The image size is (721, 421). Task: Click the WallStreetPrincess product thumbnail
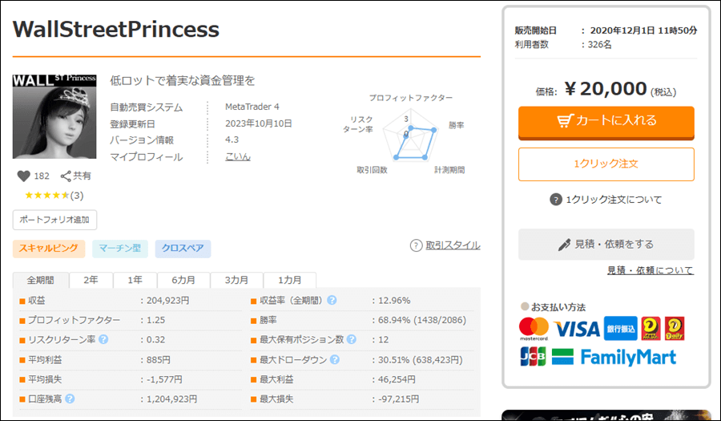54,116
